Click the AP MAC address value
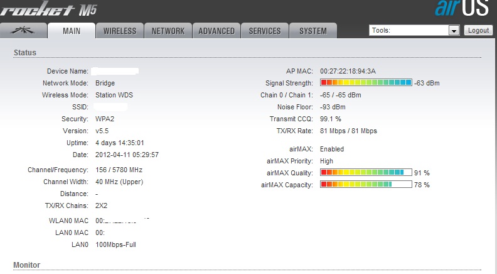 click(348, 71)
